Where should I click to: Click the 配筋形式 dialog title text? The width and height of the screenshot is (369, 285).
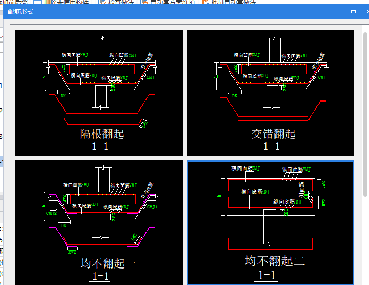pyautogui.click(x=21, y=12)
